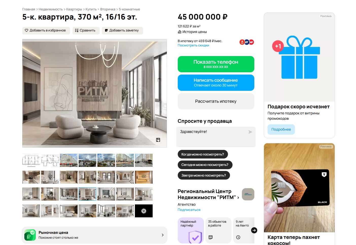Screen dimensions: 356x245
Task: Expand the Рыночная цена panel chevron
Action: click(x=163, y=235)
